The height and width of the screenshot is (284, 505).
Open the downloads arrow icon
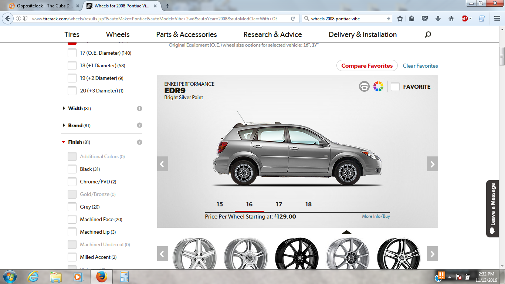click(438, 18)
